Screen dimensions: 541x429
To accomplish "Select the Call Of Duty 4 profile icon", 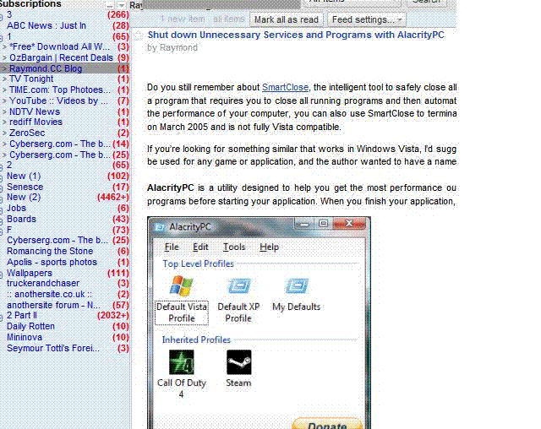I will [x=182, y=362].
